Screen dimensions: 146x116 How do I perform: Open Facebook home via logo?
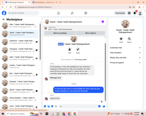point(4,13)
